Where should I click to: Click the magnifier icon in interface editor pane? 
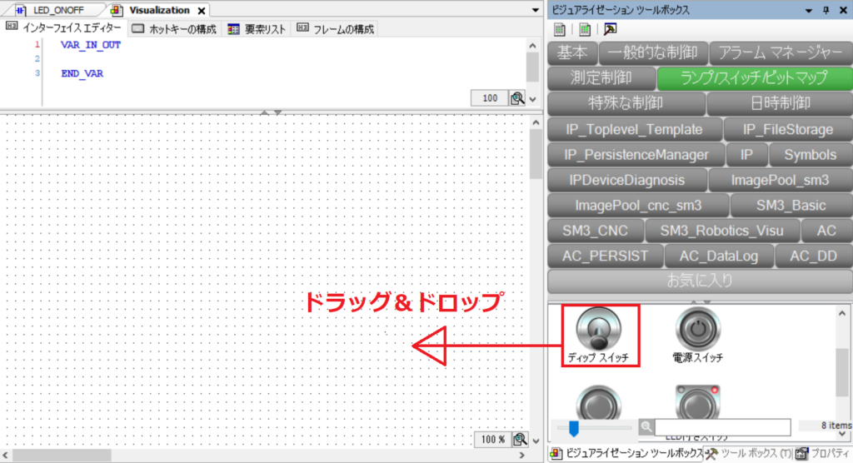coord(517,98)
